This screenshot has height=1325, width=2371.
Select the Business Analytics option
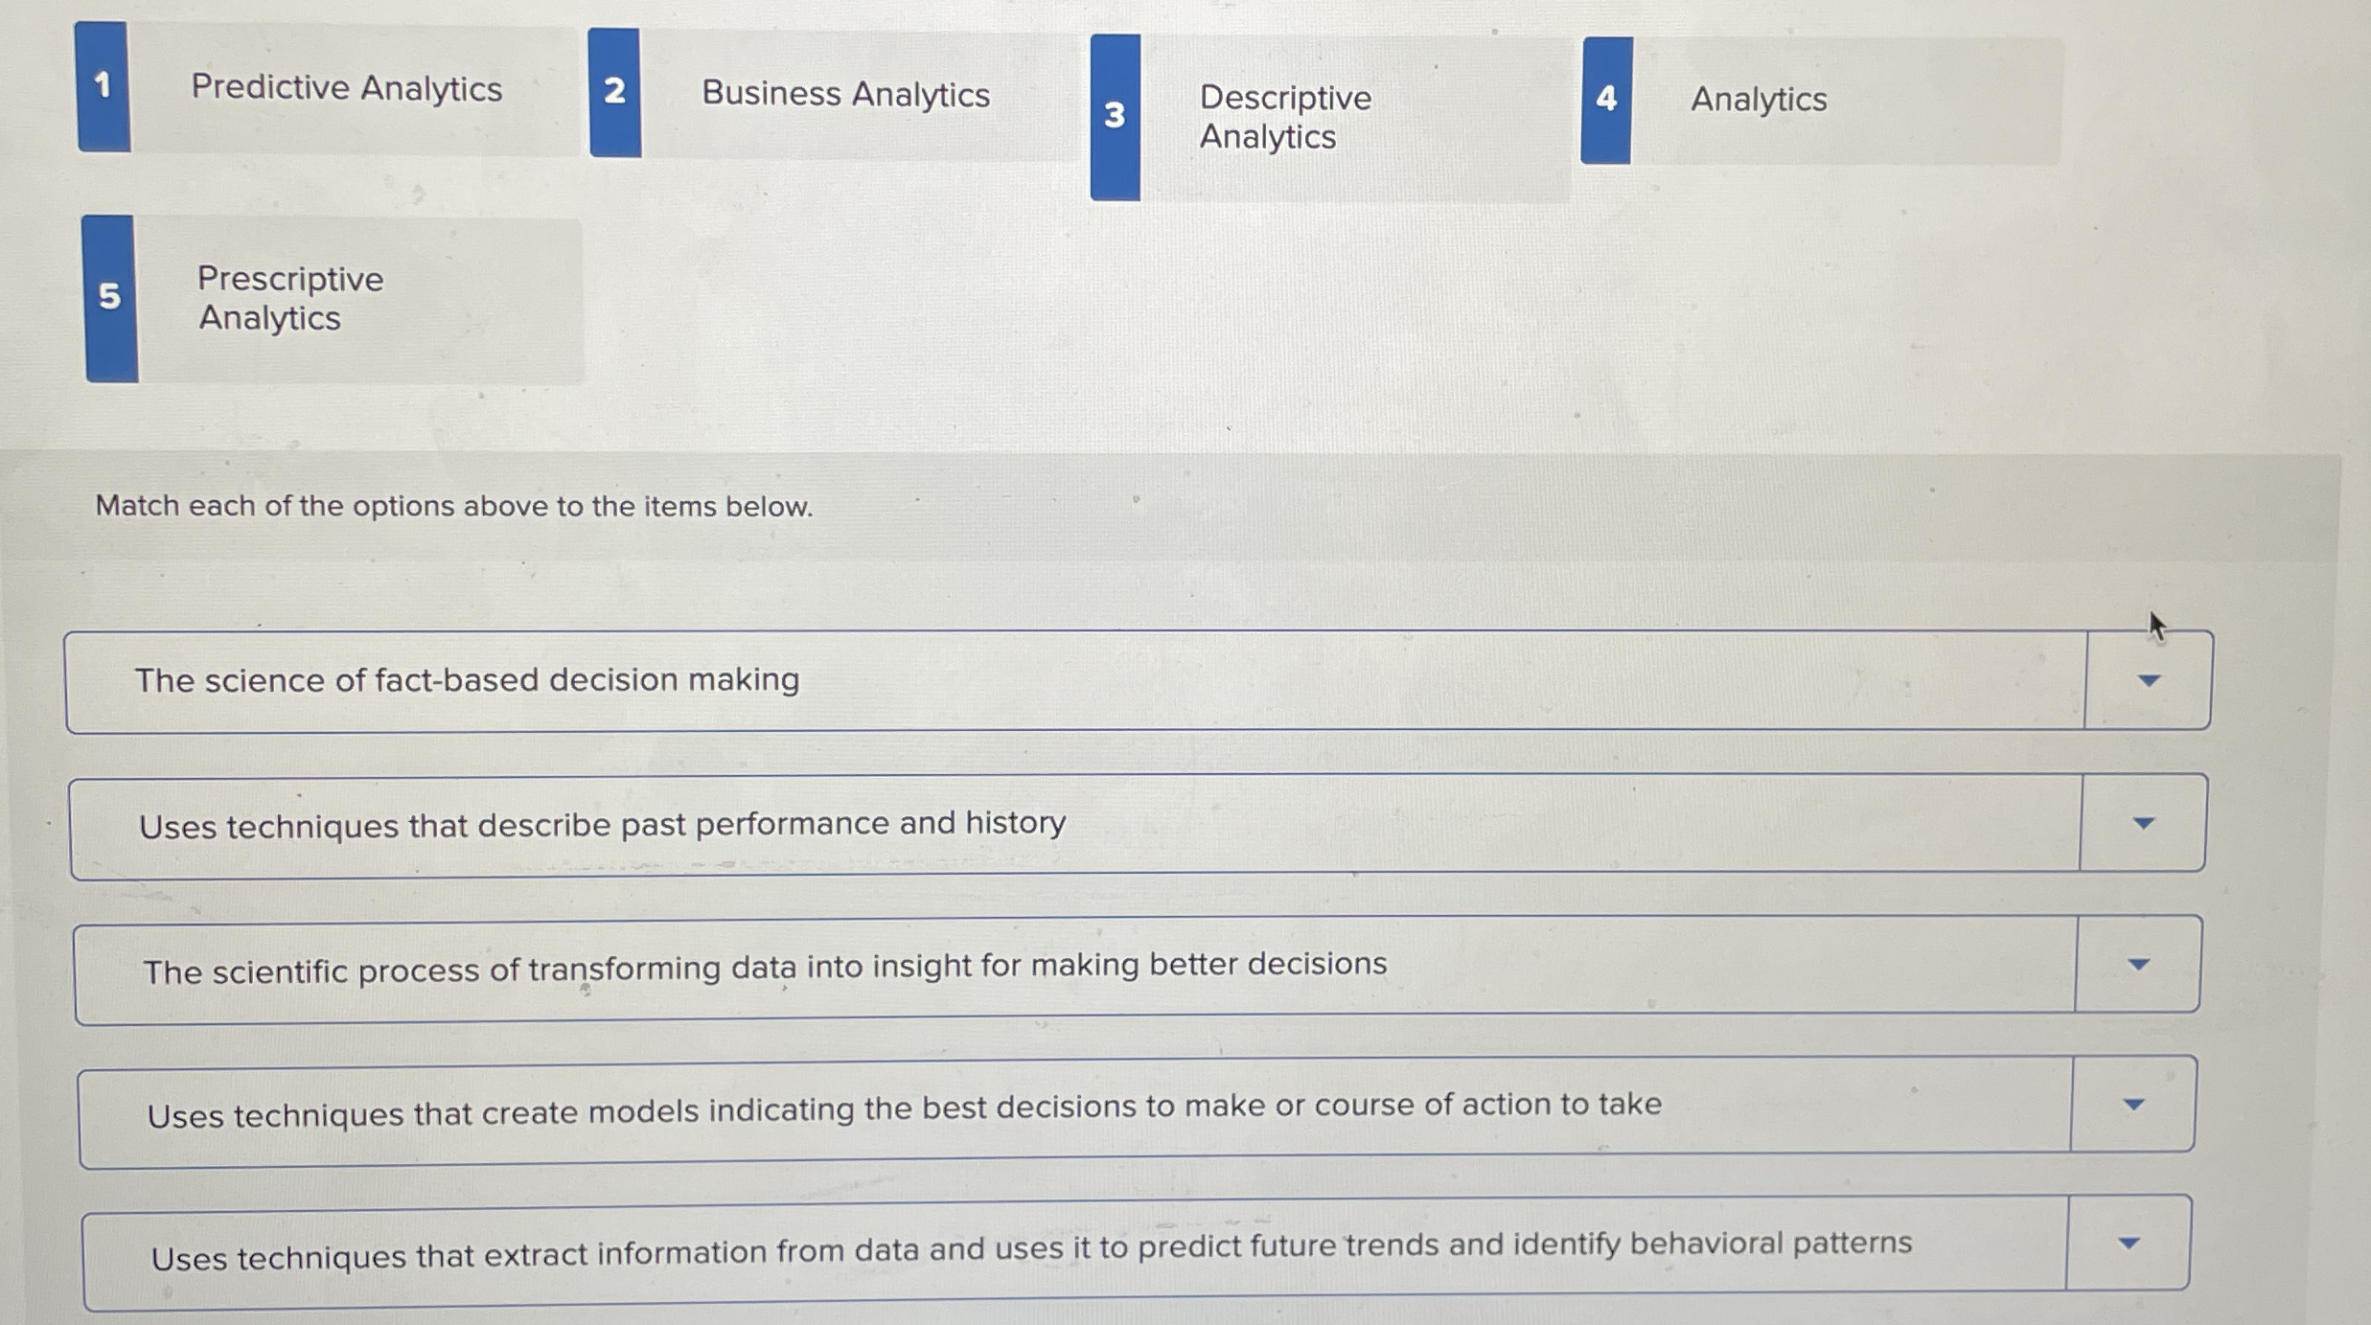(845, 94)
